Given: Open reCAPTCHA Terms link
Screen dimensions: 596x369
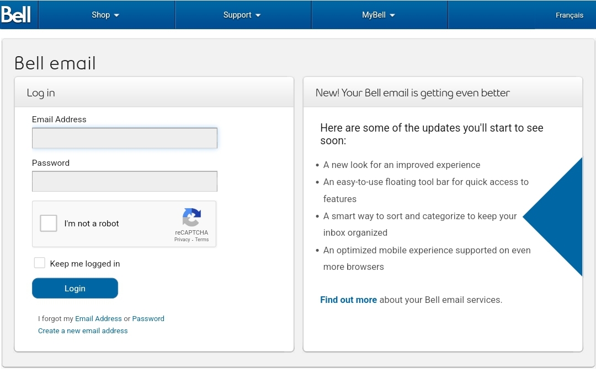Looking at the screenshot, I should click(202, 240).
